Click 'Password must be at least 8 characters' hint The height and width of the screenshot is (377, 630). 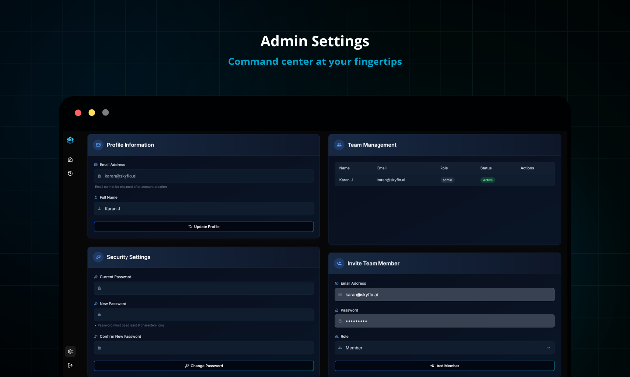pos(131,325)
